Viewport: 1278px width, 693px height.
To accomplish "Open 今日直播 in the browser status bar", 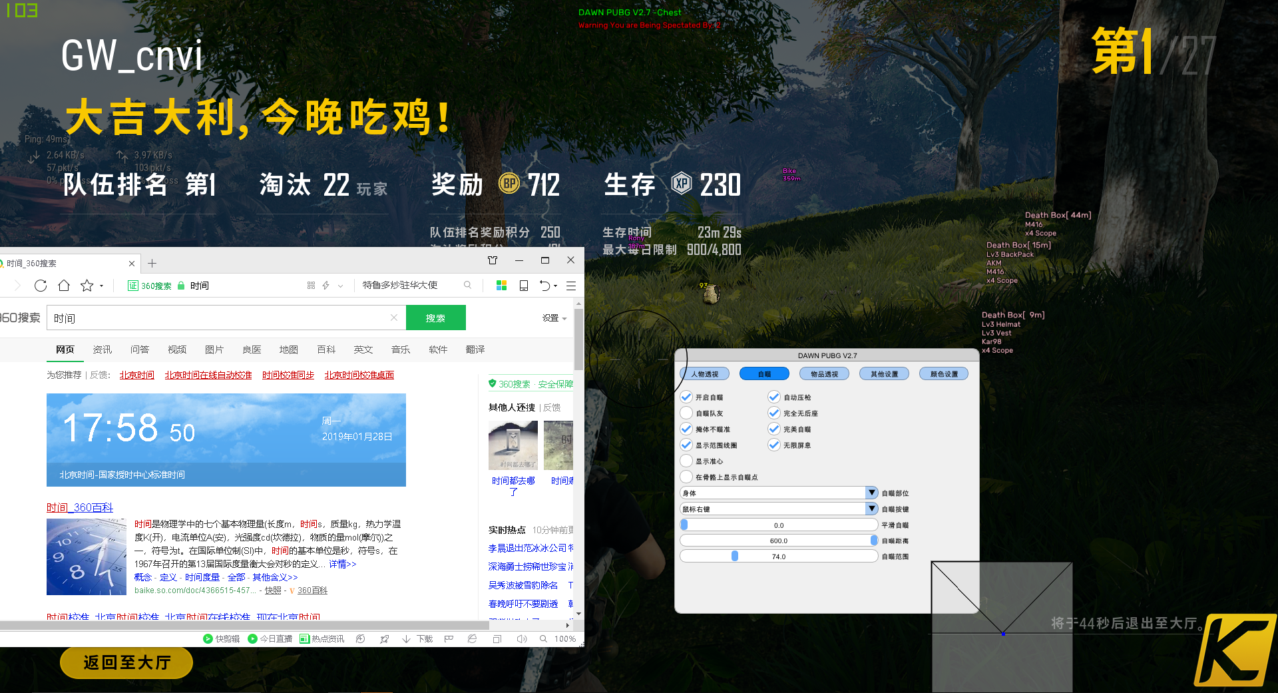I will coord(270,639).
